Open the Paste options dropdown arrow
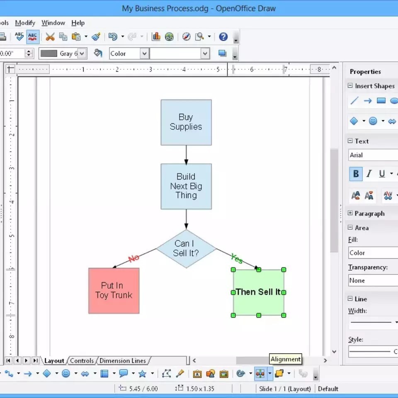Screen dimensions: 398x398 [86, 36]
